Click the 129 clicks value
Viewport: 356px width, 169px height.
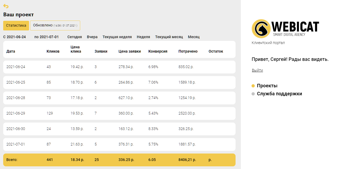click(x=50, y=113)
